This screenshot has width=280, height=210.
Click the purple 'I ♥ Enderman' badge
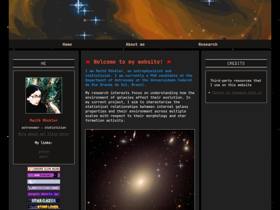[44, 175]
